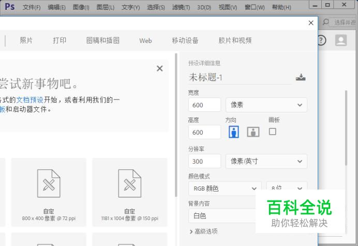The image size is (358, 246).
Task: Open the 选择(S) menu
Action: (x=156, y=7)
